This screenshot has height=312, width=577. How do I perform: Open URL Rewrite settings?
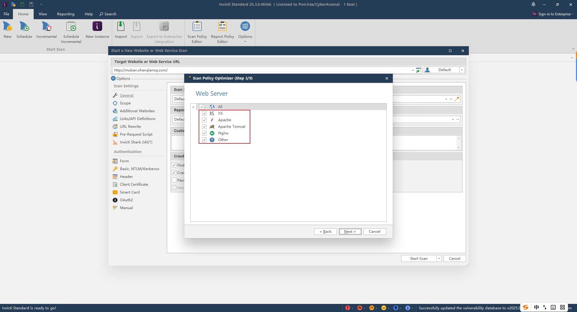tap(130, 126)
